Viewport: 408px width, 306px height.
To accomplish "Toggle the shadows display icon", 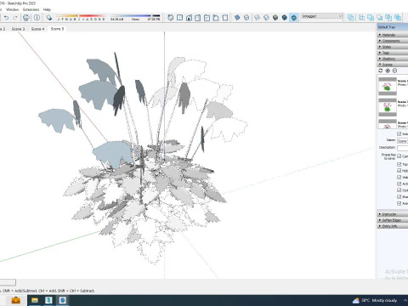I will click(49, 18).
